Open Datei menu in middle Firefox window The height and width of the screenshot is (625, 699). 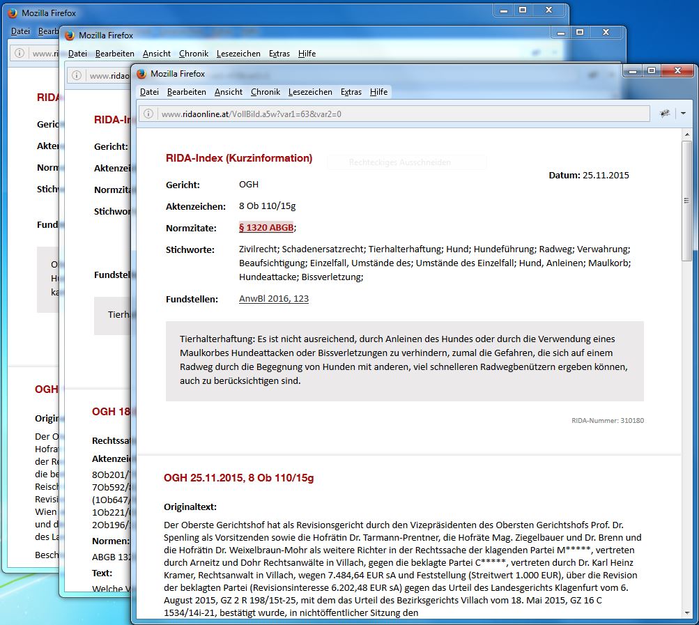tap(77, 54)
